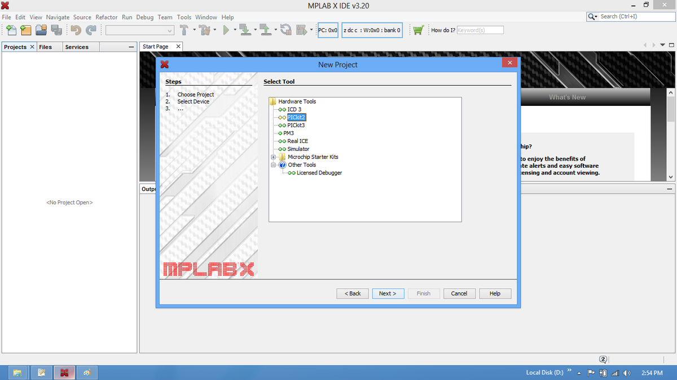Click the Save All toolbar icon
677x380 pixels.
click(x=56, y=30)
